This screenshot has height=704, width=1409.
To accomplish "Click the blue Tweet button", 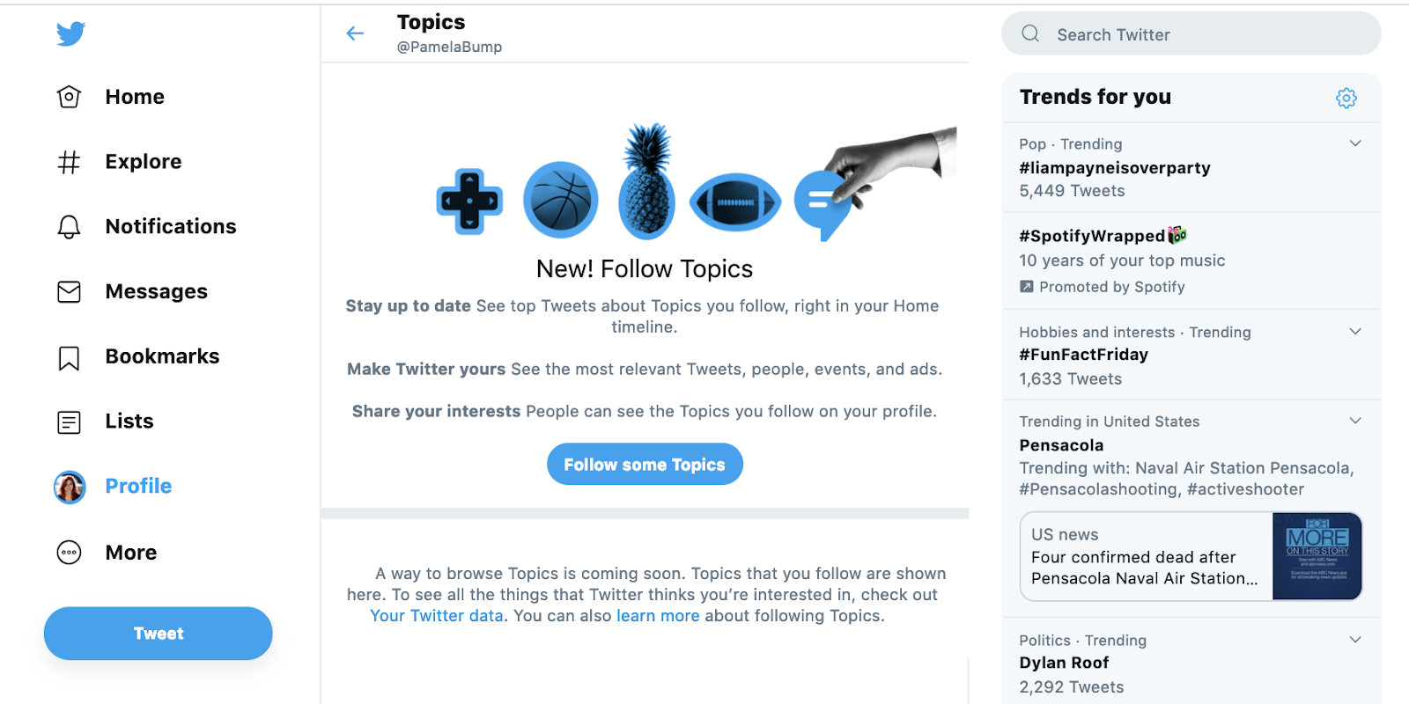I will tap(159, 634).
